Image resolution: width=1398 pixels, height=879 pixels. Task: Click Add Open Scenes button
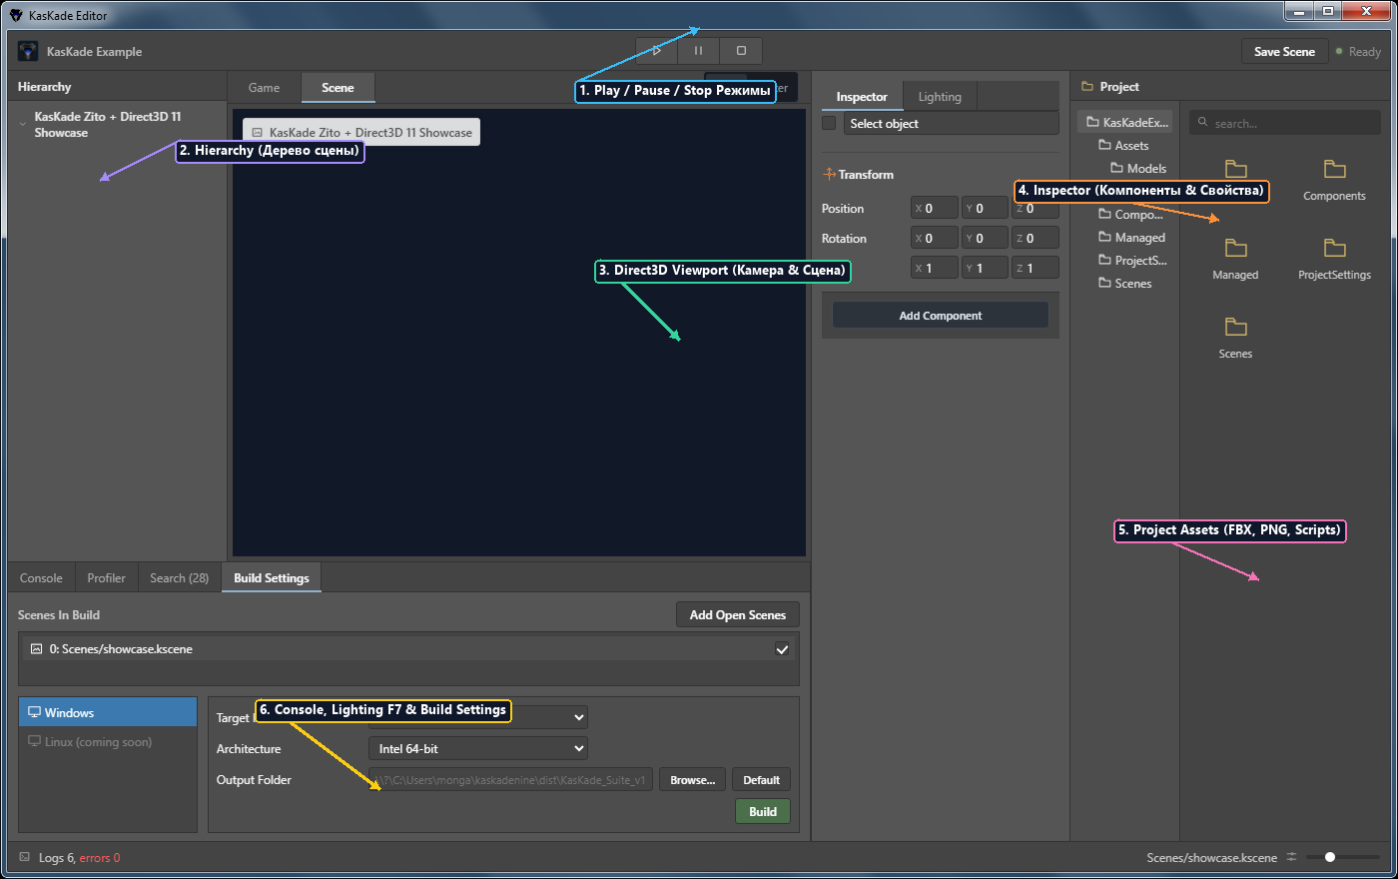coord(738,614)
